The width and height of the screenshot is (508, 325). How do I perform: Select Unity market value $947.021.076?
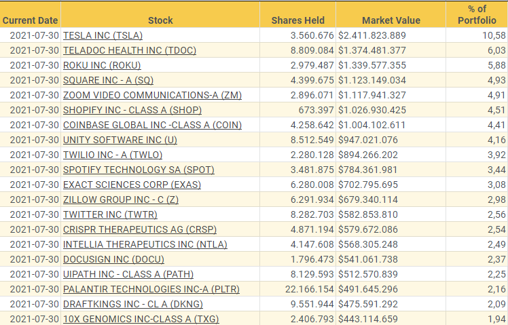pyautogui.click(x=367, y=140)
